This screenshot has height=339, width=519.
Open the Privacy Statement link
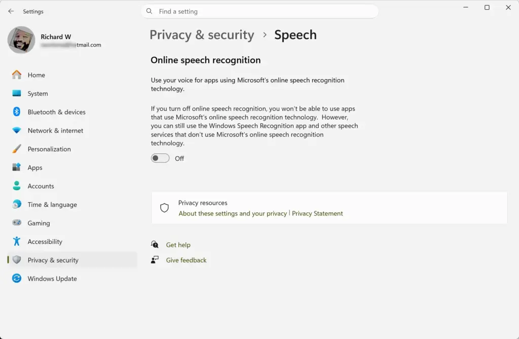pyautogui.click(x=317, y=213)
